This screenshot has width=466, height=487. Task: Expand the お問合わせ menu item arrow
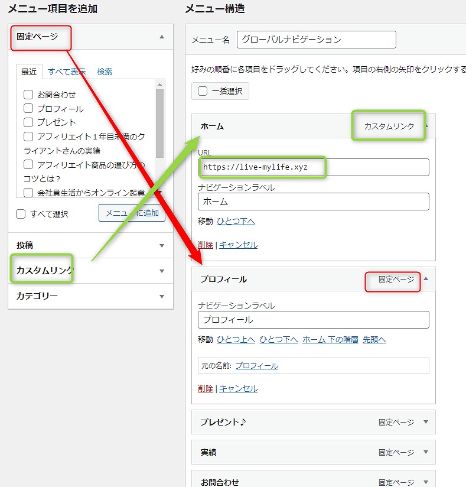[x=426, y=482]
